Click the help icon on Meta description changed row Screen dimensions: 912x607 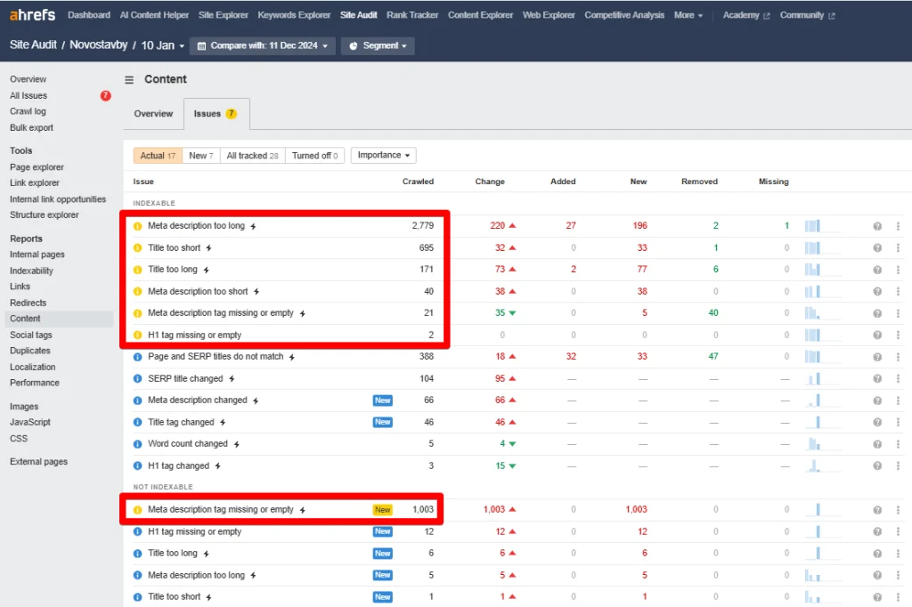tap(875, 400)
